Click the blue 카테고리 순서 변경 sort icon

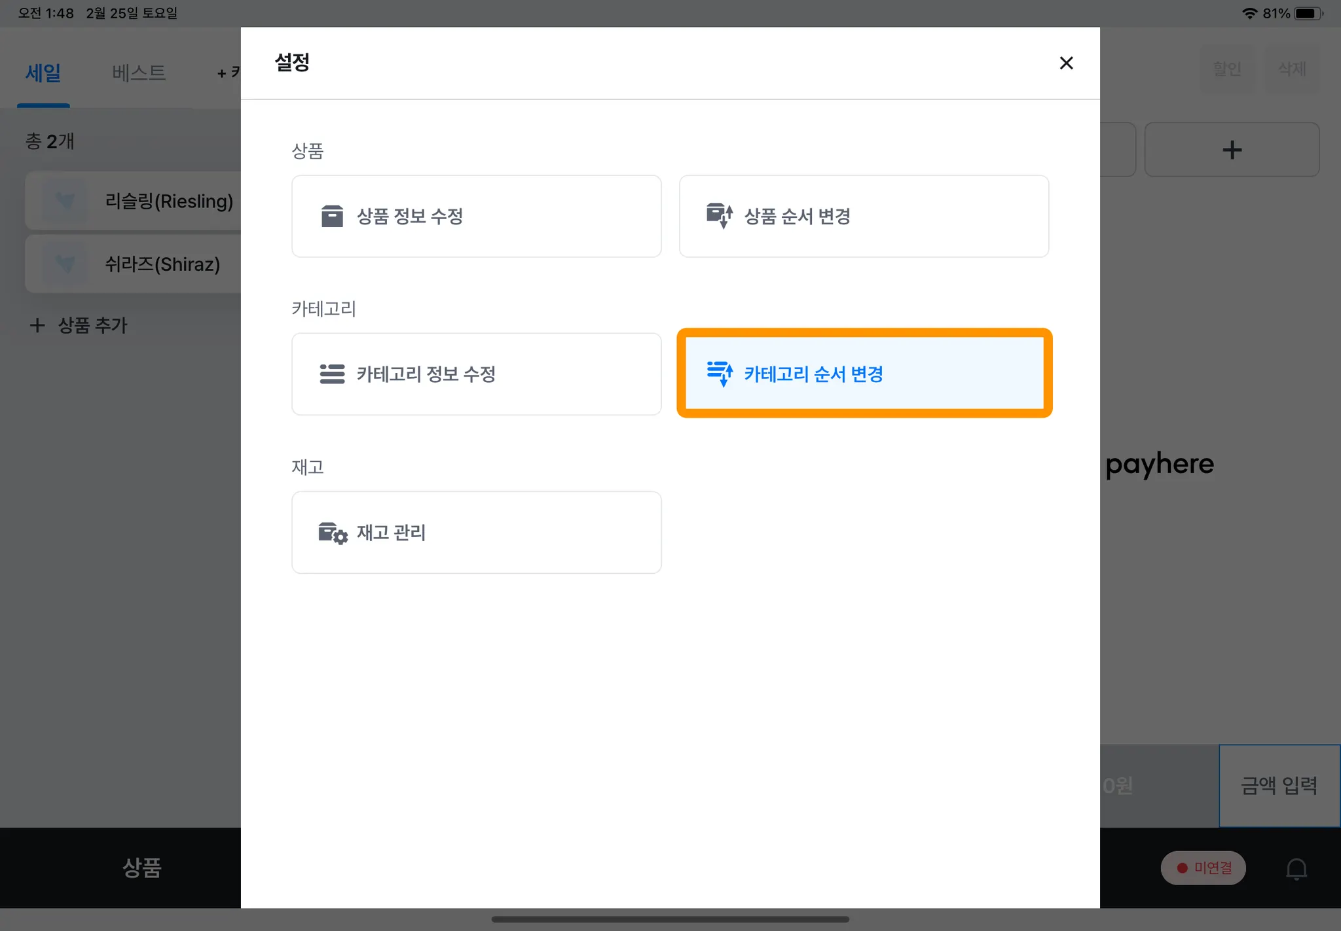click(x=720, y=374)
